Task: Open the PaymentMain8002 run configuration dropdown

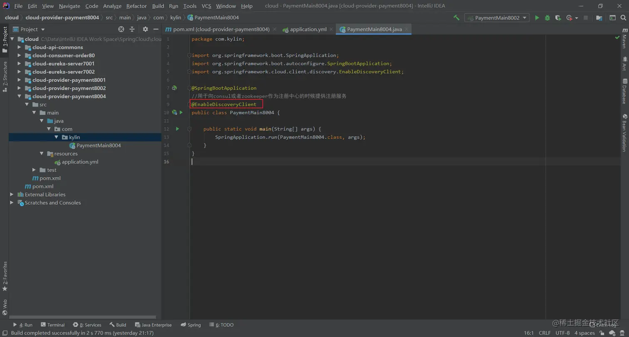Action: click(497, 18)
